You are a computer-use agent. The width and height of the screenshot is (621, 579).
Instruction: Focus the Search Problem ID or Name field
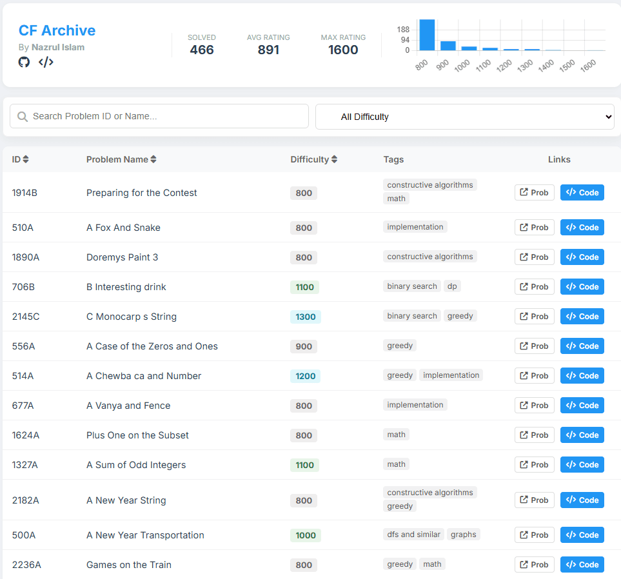(159, 116)
